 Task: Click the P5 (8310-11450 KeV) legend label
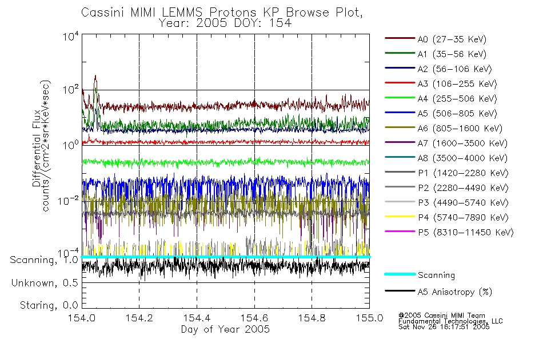point(466,233)
